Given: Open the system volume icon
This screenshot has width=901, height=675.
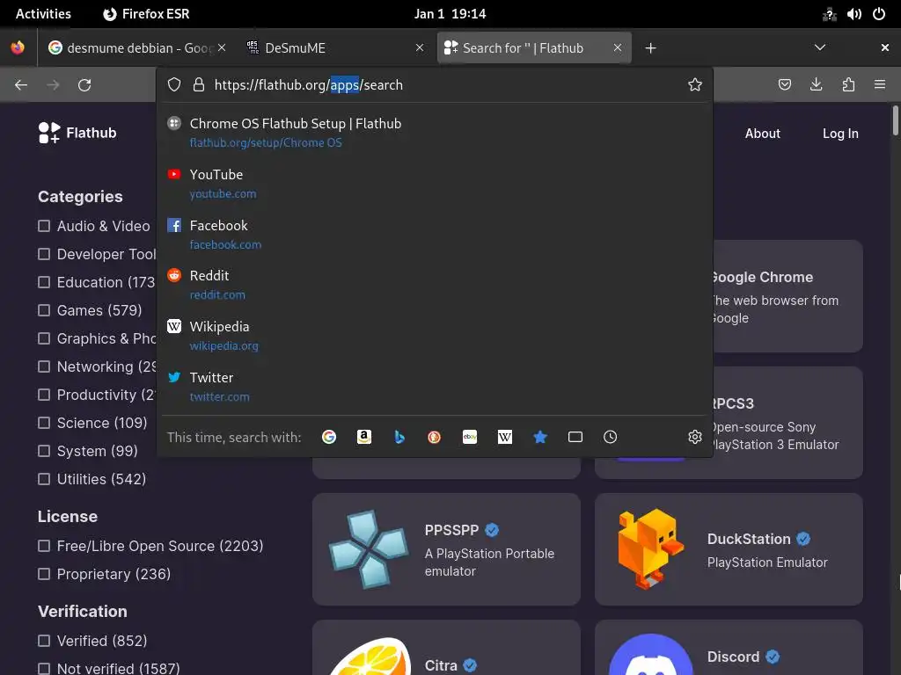Looking at the screenshot, I should pos(853,14).
